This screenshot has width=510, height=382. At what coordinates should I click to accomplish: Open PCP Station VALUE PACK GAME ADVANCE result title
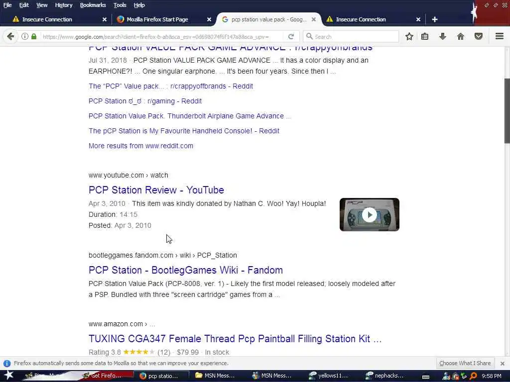pyautogui.click(x=230, y=49)
